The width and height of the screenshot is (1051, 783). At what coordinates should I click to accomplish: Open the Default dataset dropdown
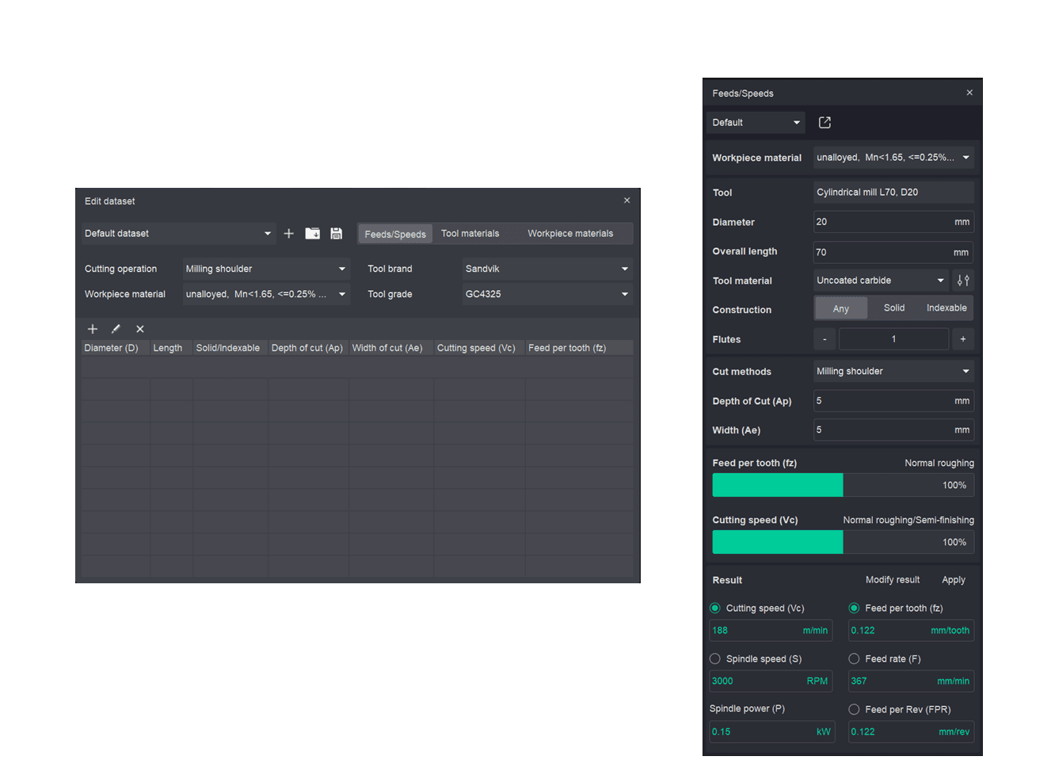[178, 234]
